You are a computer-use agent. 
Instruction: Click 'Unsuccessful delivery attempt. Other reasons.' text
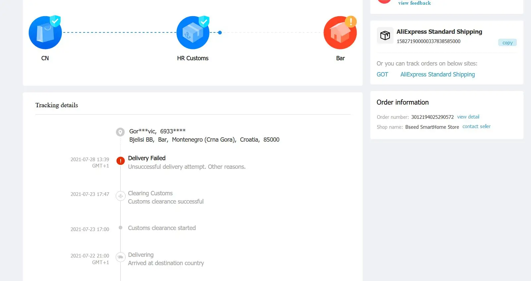click(x=187, y=167)
